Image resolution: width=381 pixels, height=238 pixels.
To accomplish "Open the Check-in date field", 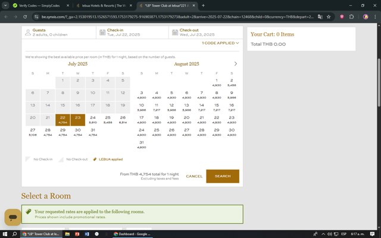I will click(132, 32).
